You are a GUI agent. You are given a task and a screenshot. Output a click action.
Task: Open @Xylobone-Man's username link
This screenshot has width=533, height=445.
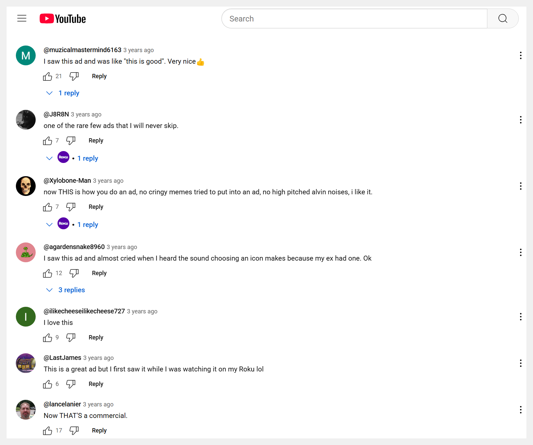pos(67,180)
